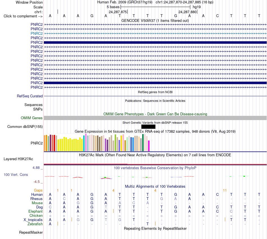This screenshot has width=267, height=239.
Task: Click the SNPs track label
Action: [x=38, y=109]
